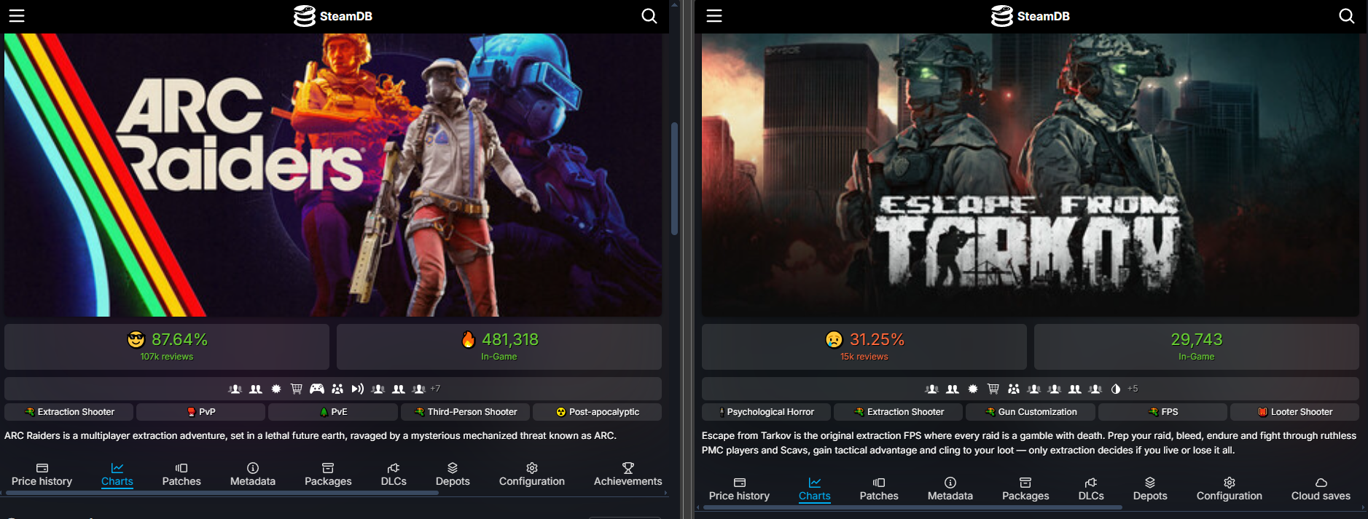Screen dimensions: 1368x519
Task: Open hamburger menu in Tarkov pane
Action: tap(714, 16)
